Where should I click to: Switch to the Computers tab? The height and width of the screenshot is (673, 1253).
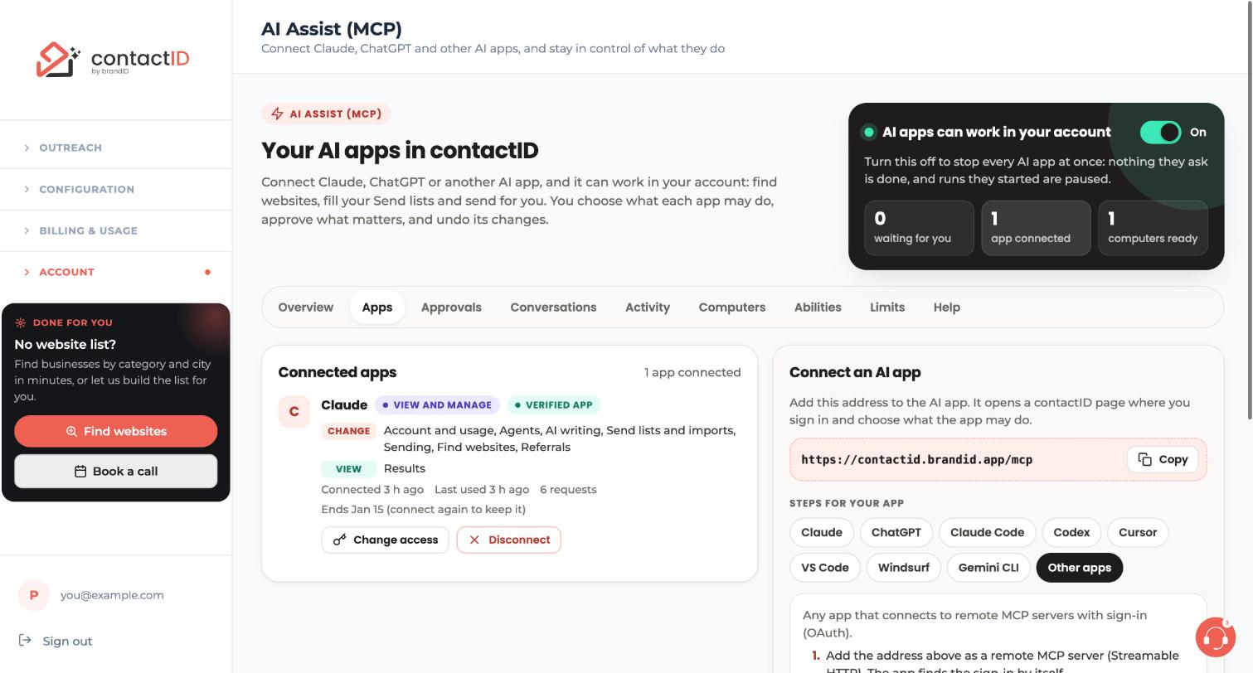pos(732,307)
